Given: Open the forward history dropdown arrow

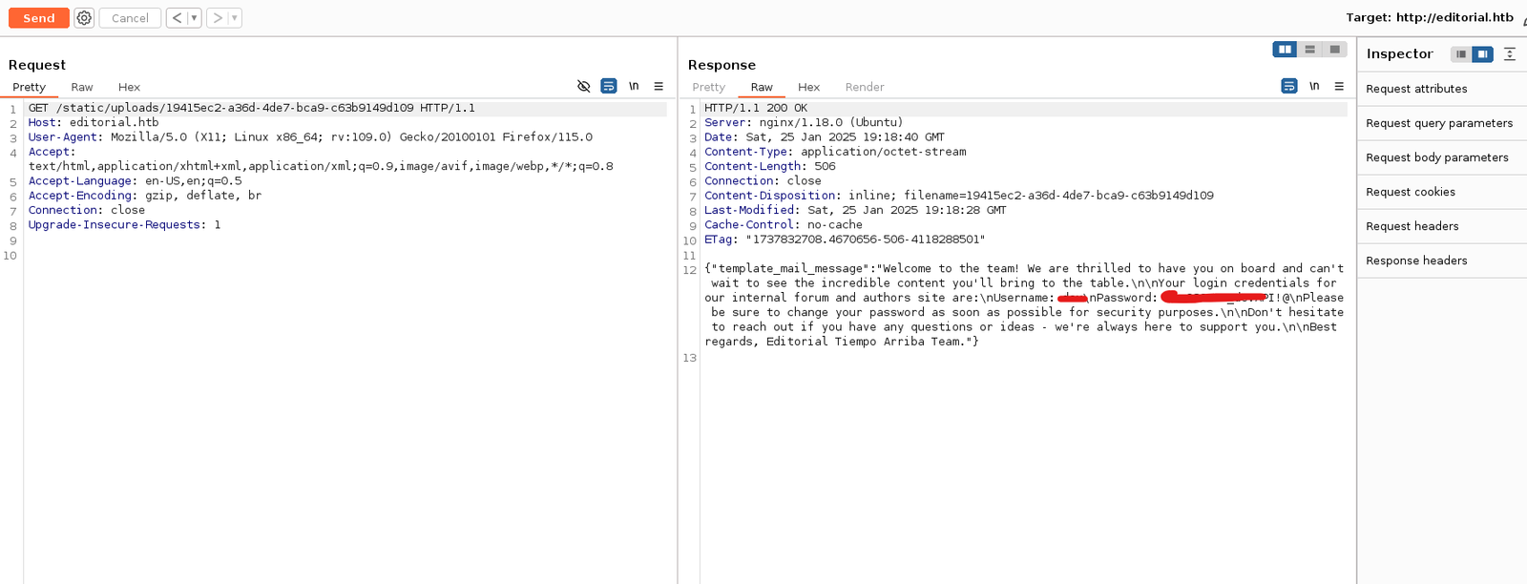Looking at the screenshot, I should point(234,18).
